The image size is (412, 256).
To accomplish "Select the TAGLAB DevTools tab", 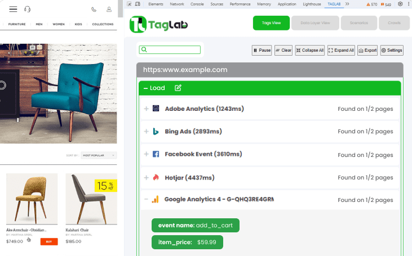I will pyautogui.click(x=334, y=4).
